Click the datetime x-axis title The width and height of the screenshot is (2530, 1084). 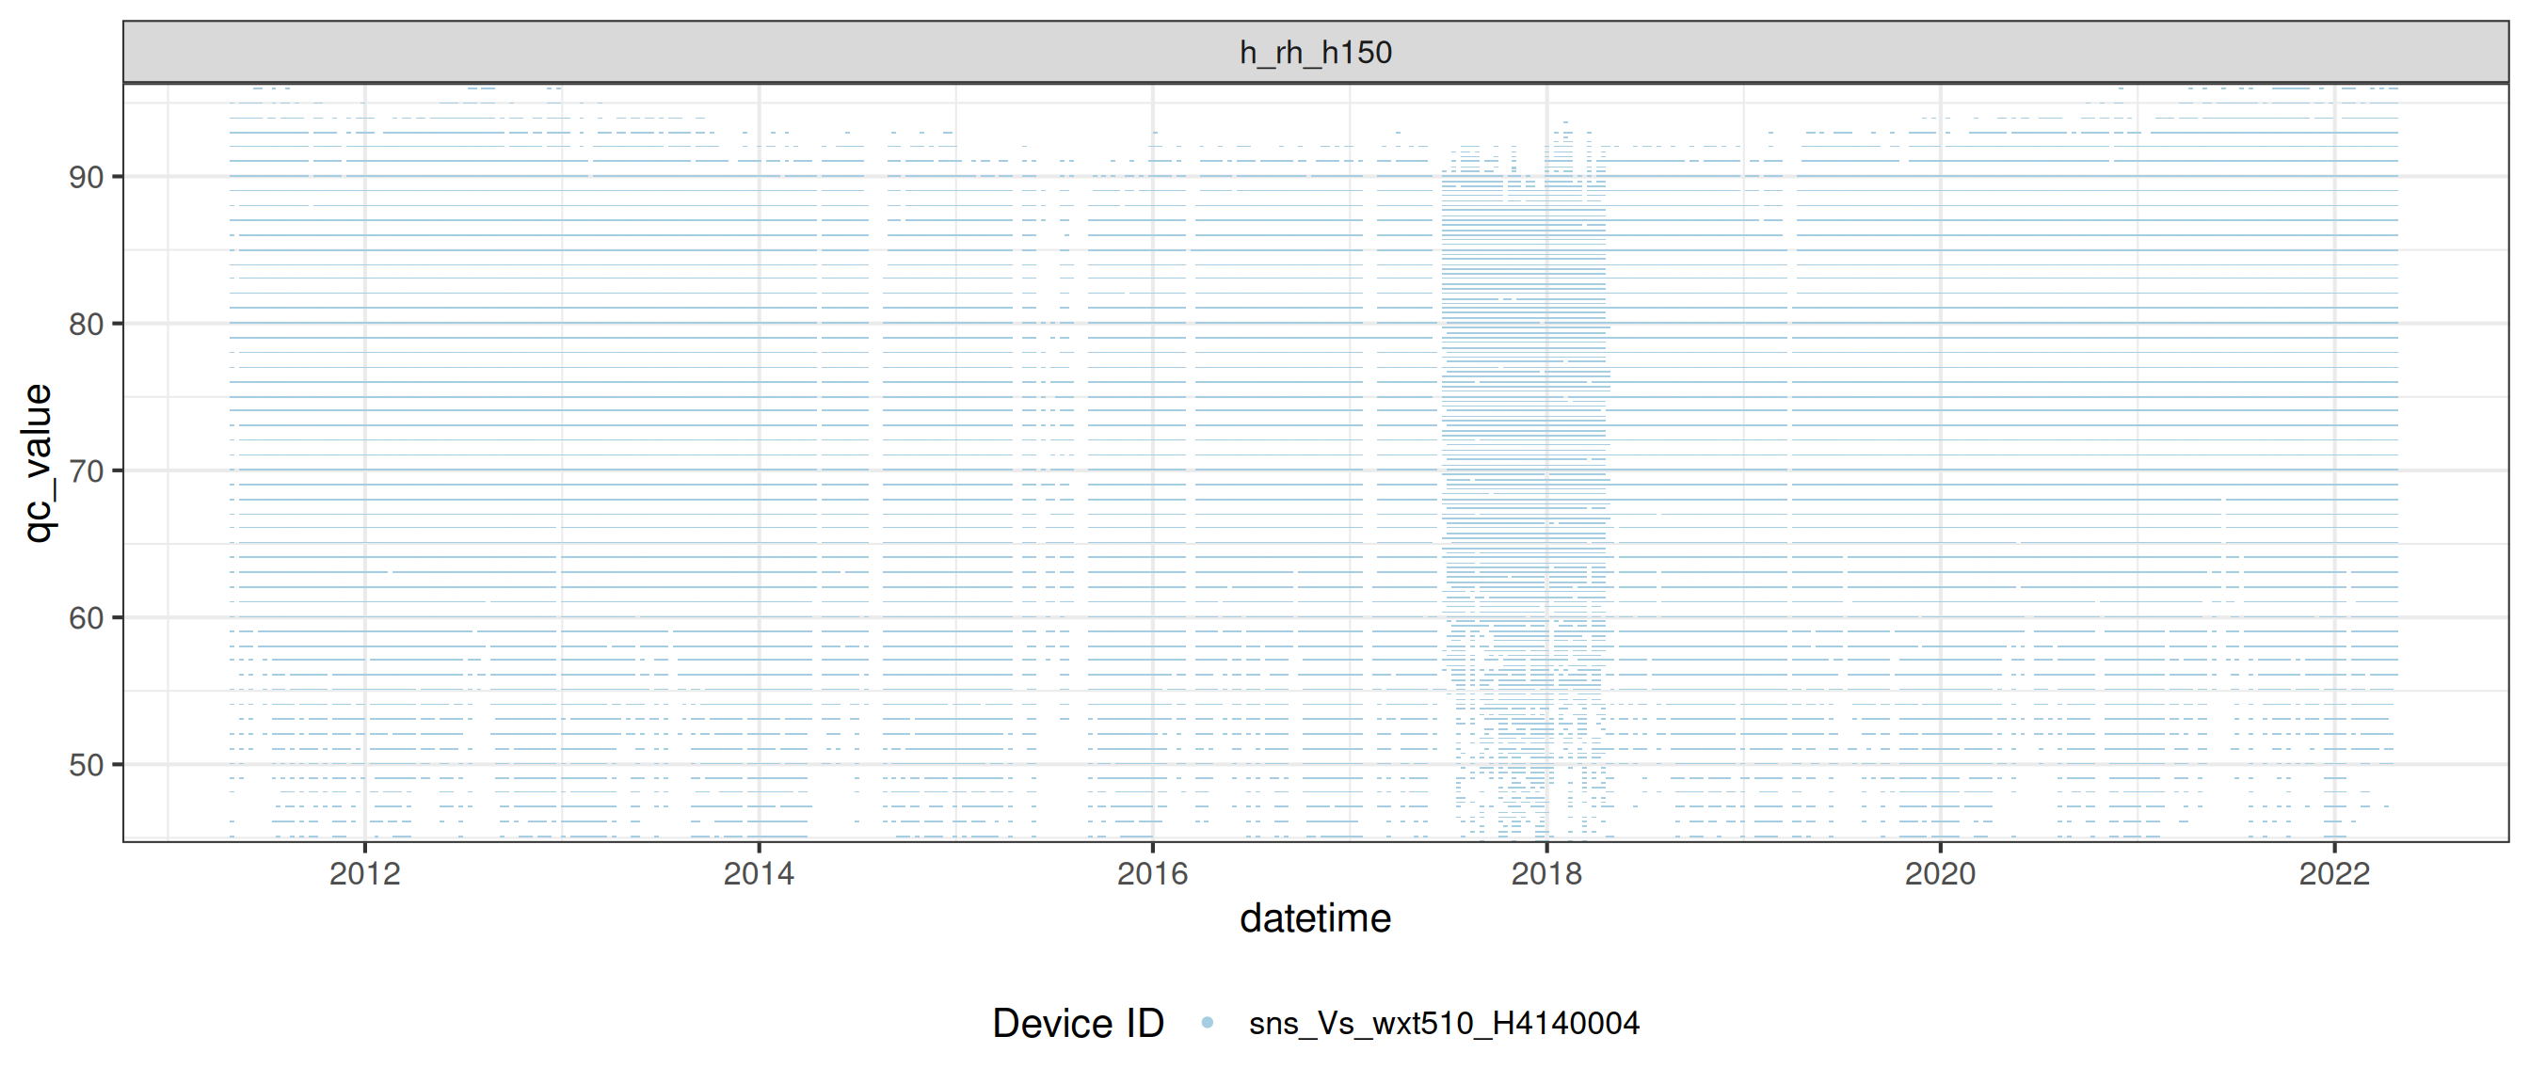coord(1315,919)
